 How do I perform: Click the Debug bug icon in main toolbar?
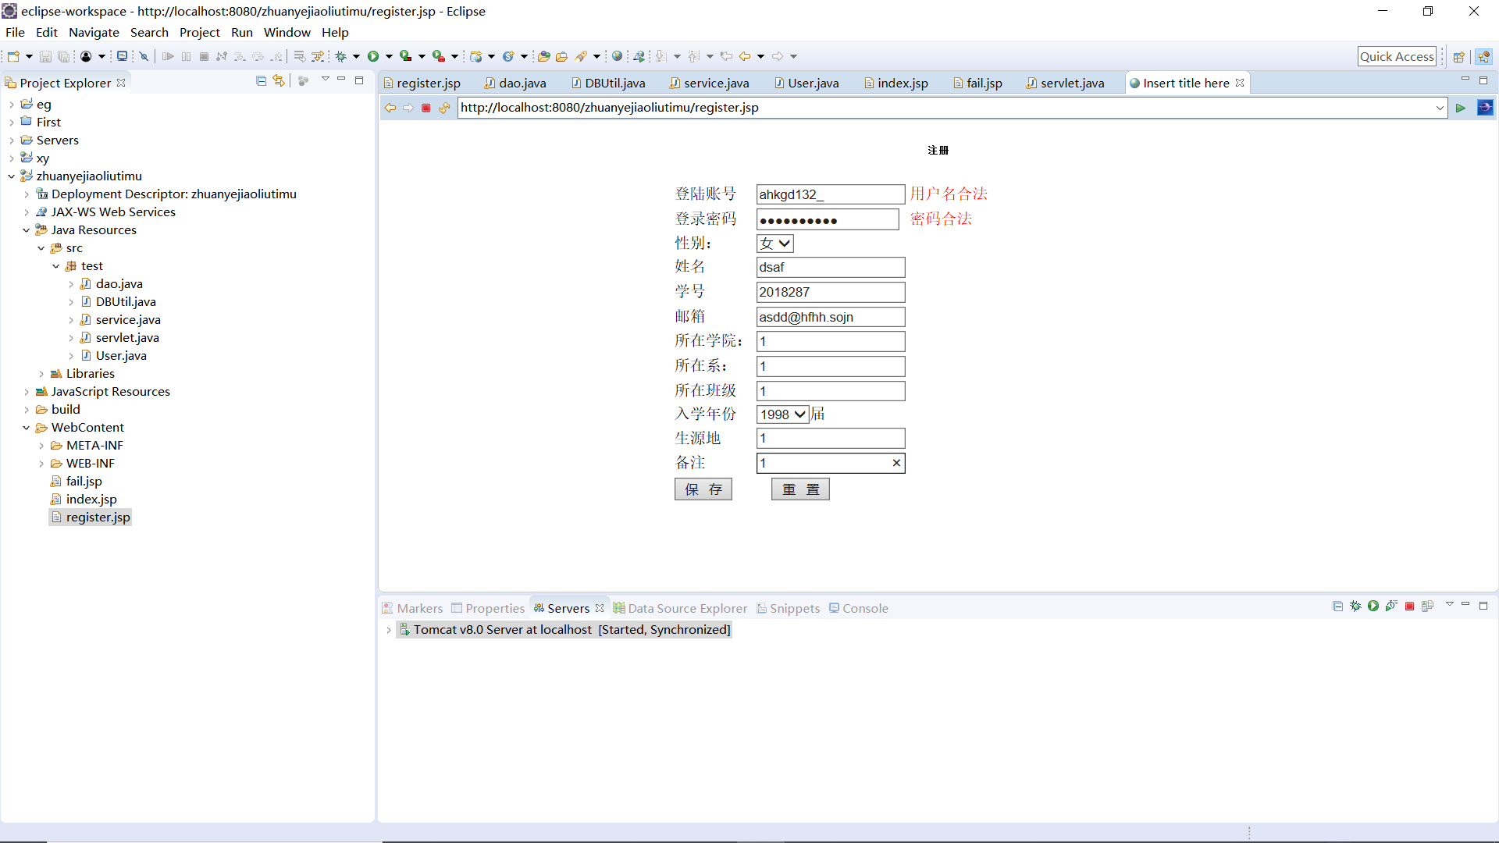(340, 56)
